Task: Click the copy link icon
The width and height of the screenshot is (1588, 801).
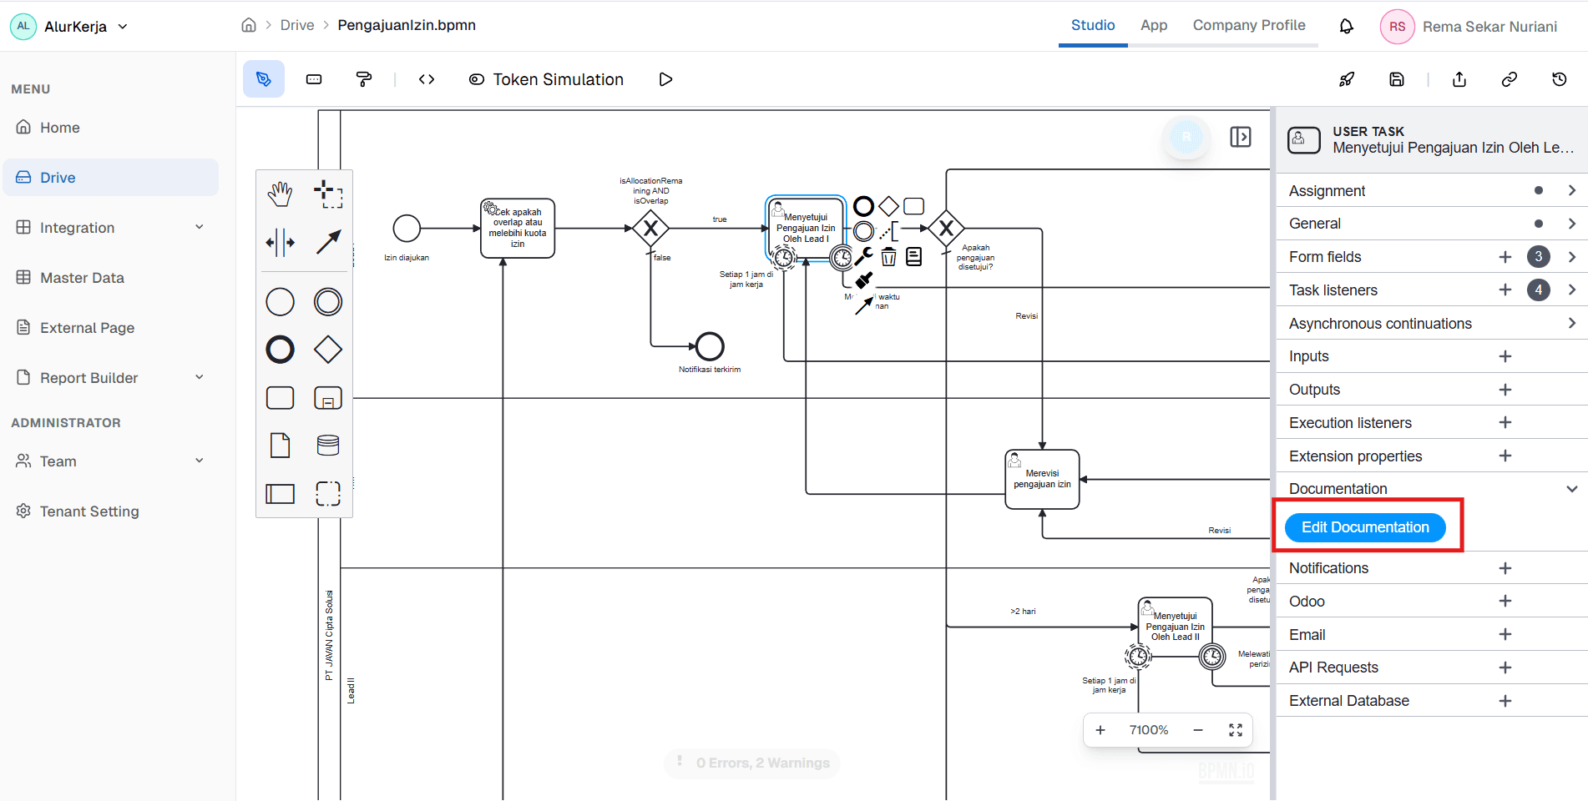Action: tap(1509, 79)
